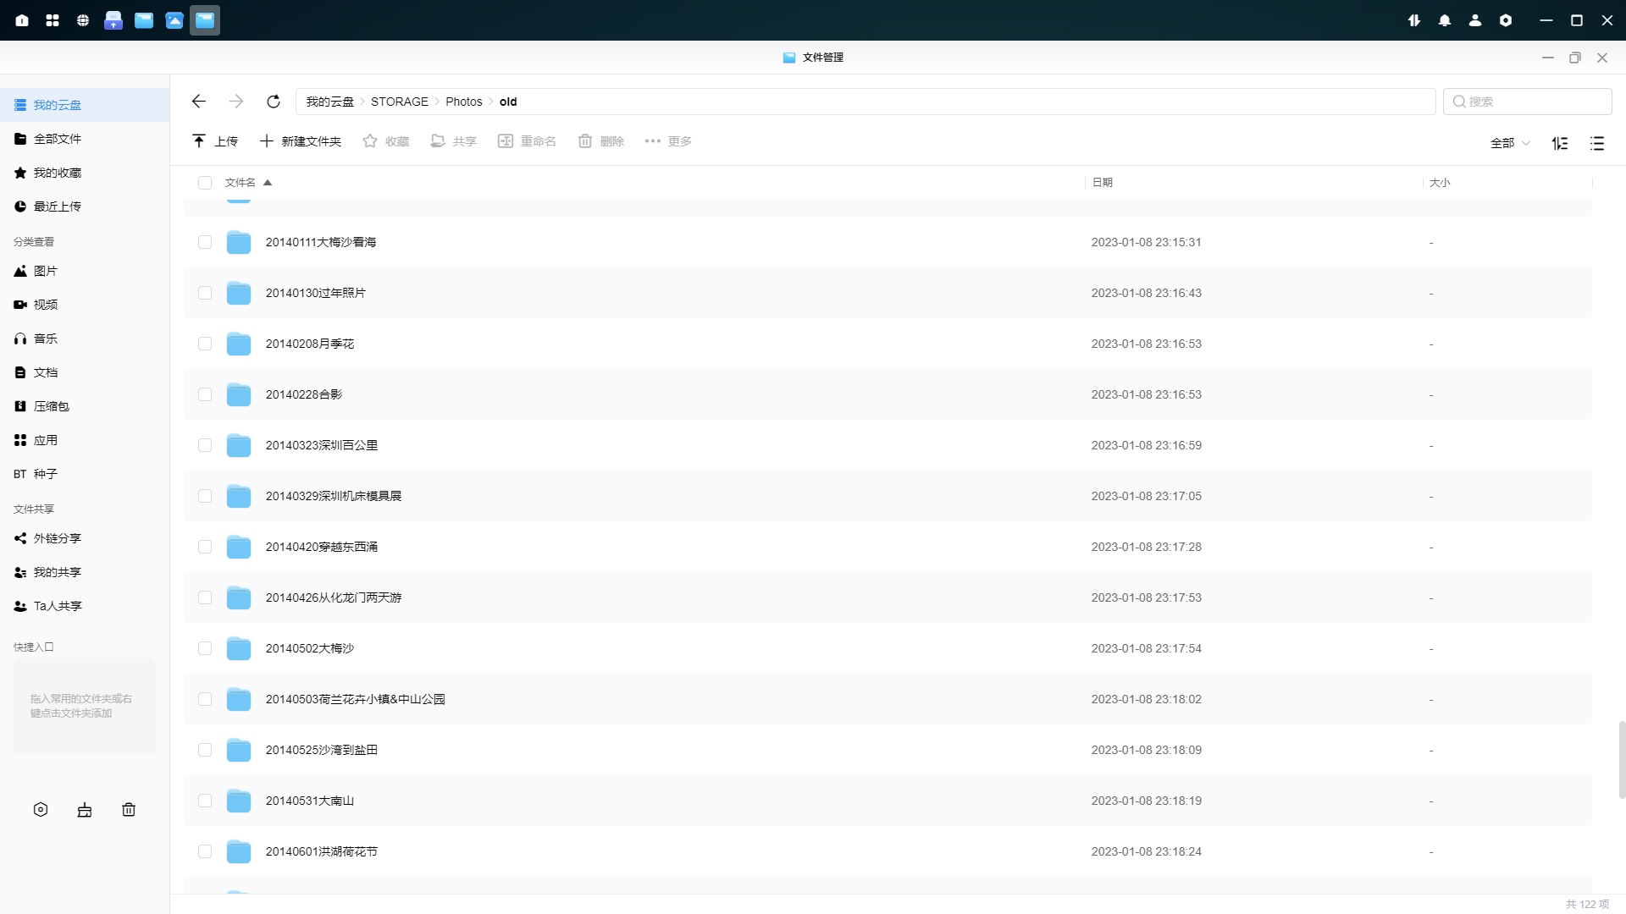
Task: Create a new folder with 新建文件夹
Action: (301, 141)
